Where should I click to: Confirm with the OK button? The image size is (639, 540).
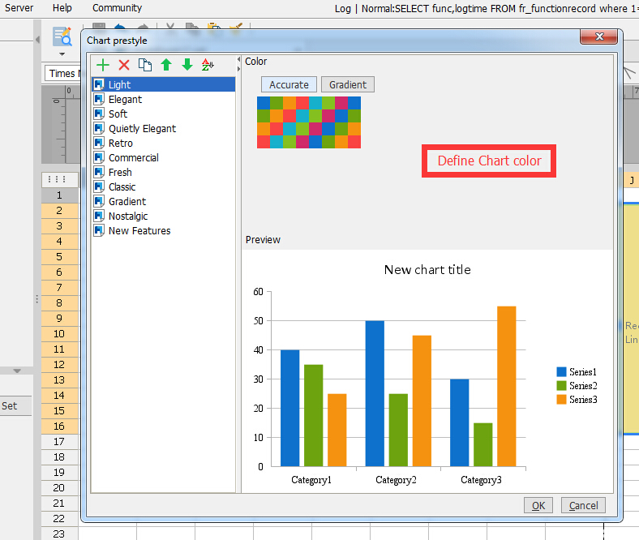pos(538,505)
